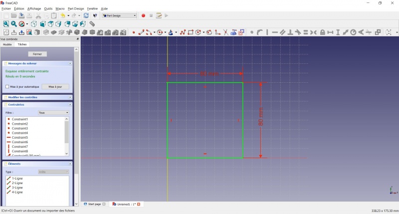Close the Unnamed1 document tab
This screenshot has height=214, width=399.
(x=139, y=204)
